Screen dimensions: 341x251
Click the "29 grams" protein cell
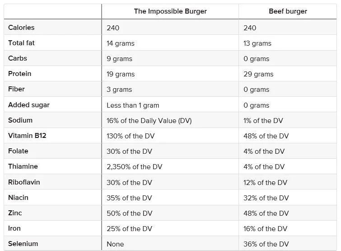(258, 74)
